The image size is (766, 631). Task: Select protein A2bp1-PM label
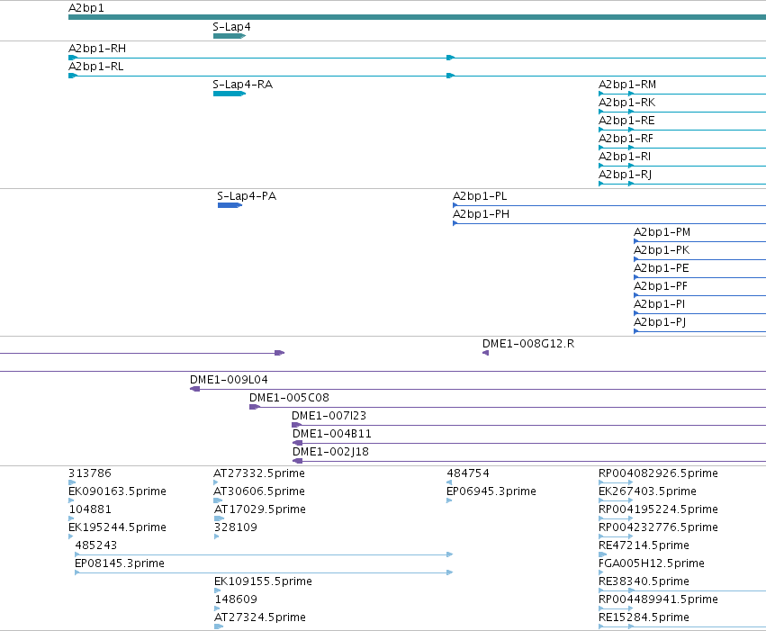tap(662, 232)
